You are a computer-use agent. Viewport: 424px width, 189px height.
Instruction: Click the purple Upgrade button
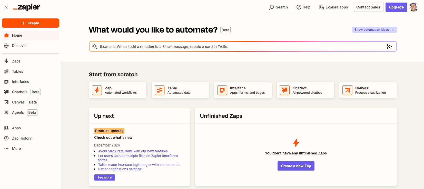click(396, 7)
